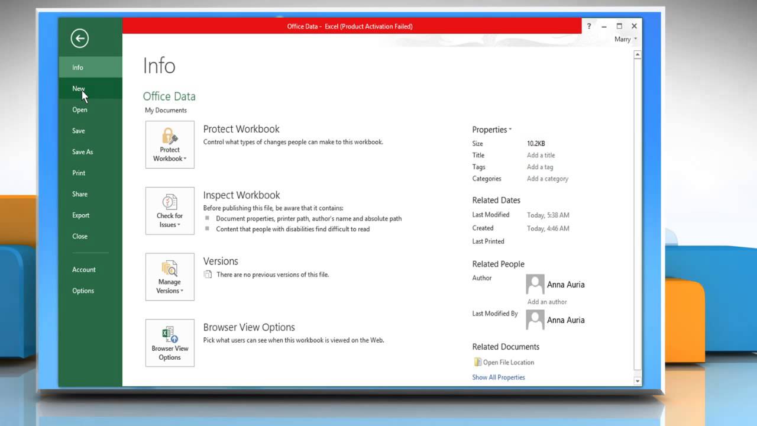Expand the Properties dropdown
Viewport: 757px width, 426px height.
[x=491, y=130]
